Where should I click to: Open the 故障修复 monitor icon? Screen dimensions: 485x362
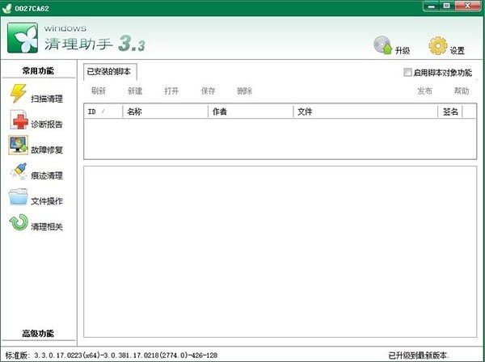(19, 145)
